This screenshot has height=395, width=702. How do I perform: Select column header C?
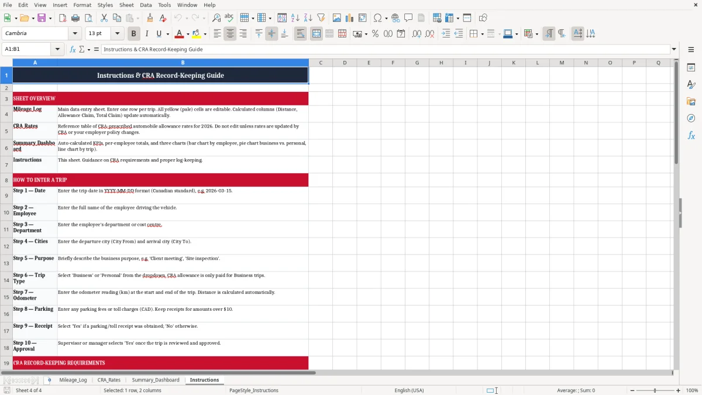click(321, 63)
